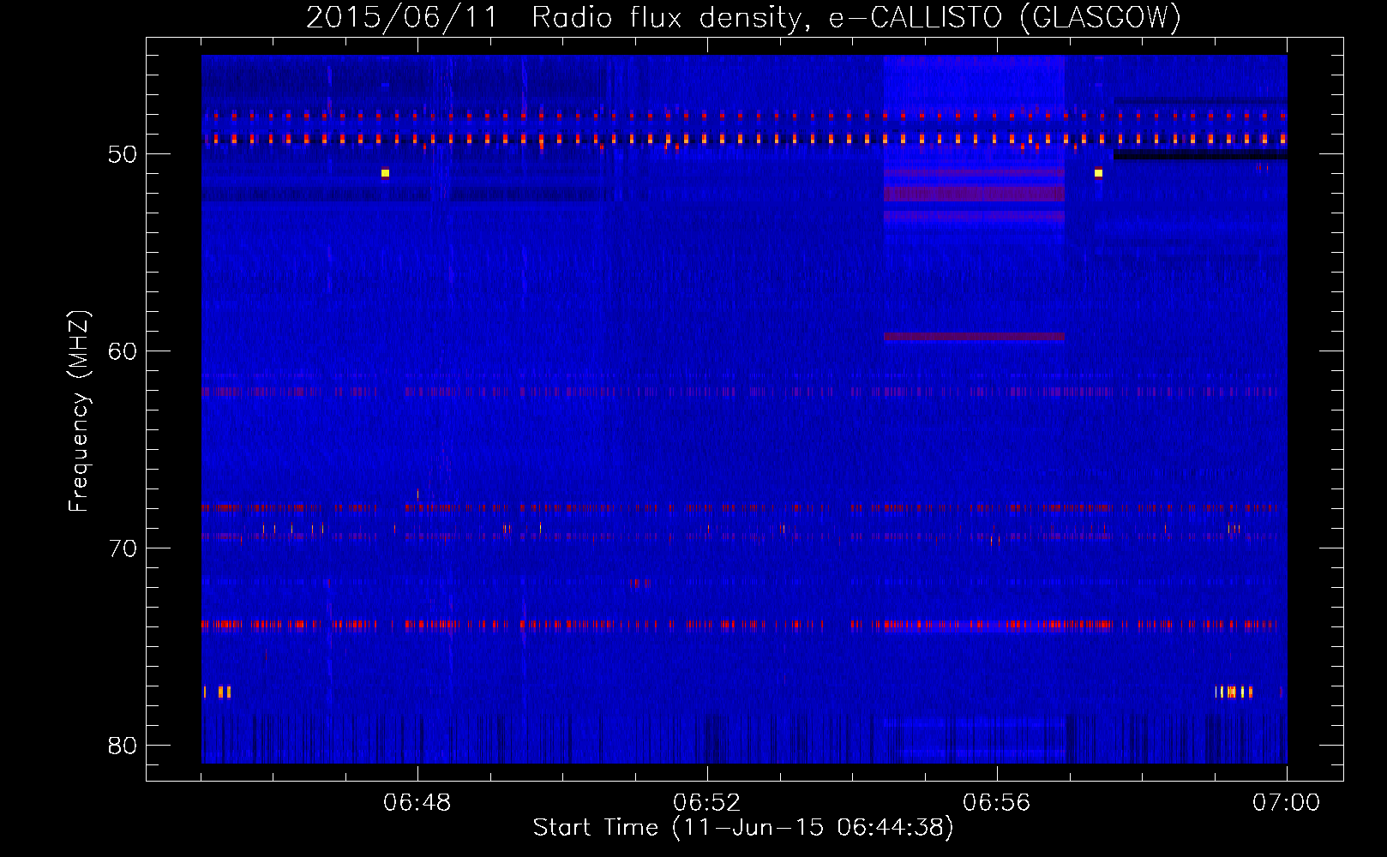Click the '06:48' time axis label
The height and width of the screenshot is (857, 1387).
point(417,803)
